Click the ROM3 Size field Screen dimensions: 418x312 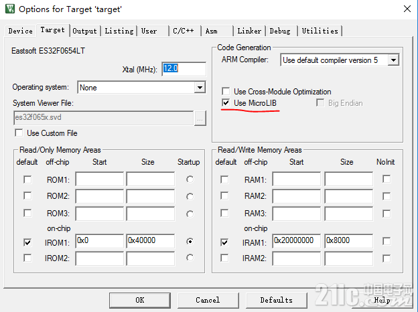151,214
